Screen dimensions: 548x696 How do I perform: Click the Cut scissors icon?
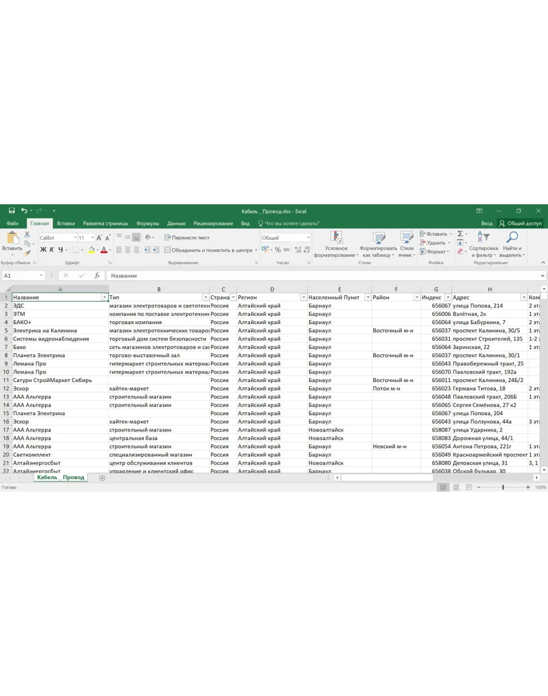[27, 234]
